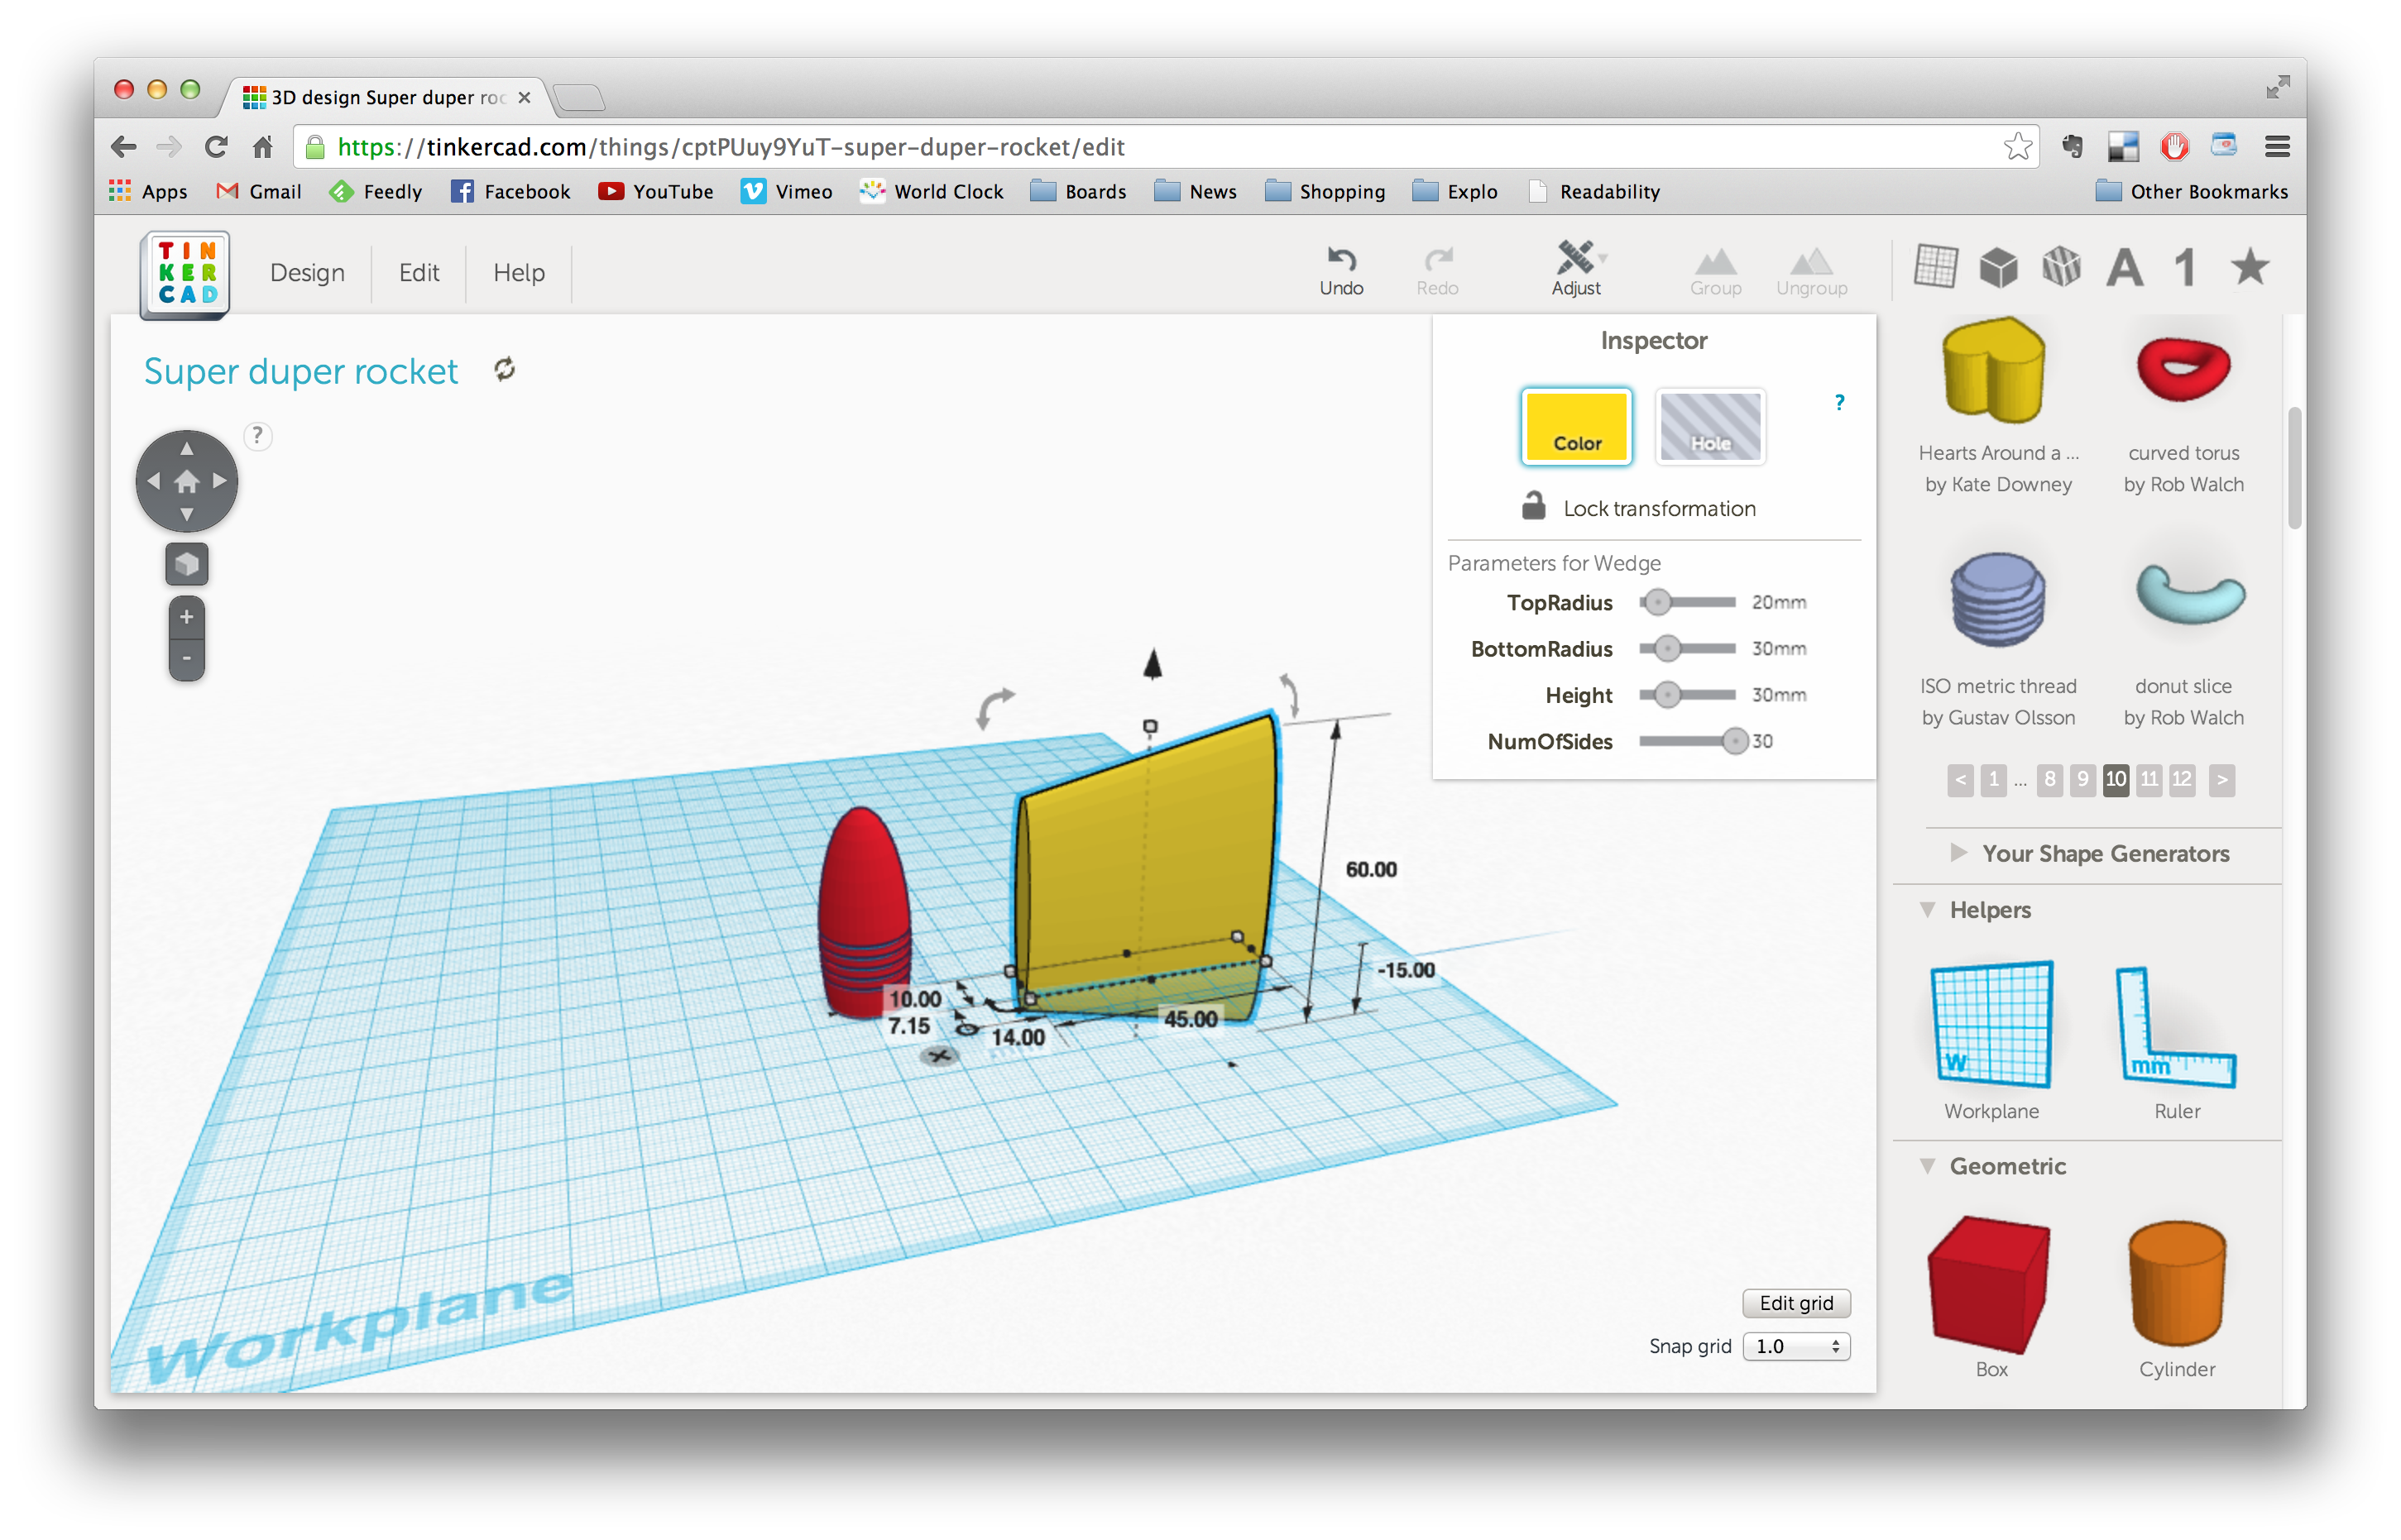Zoom in with the plus button
The height and width of the screenshot is (1540, 2401).
coord(186,617)
